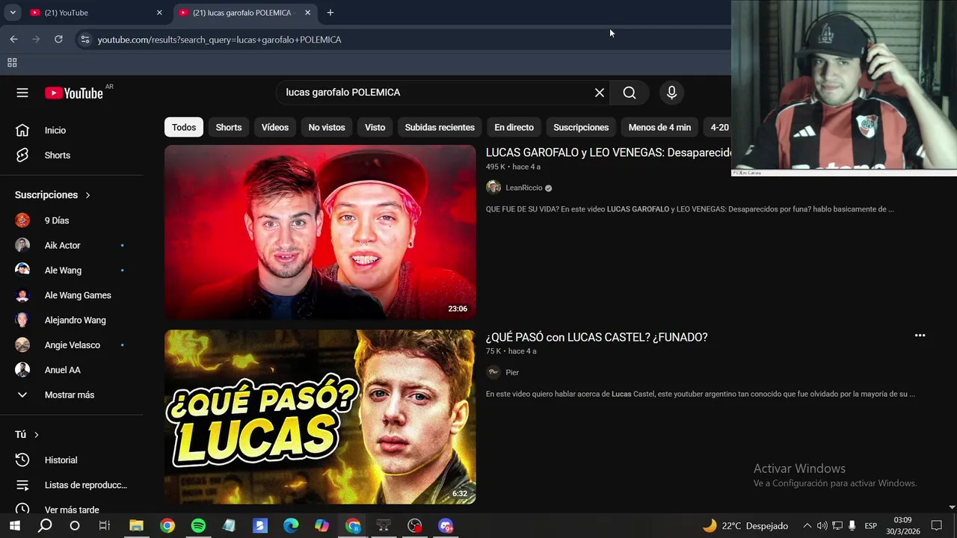Image resolution: width=957 pixels, height=538 pixels.
Task: Play the ¿Qué pasó? Lucas thumbnail
Action: click(x=320, y=417)
